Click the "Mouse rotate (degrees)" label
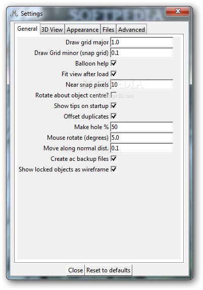Screen dimensions: 203x290 coord(78,138)
